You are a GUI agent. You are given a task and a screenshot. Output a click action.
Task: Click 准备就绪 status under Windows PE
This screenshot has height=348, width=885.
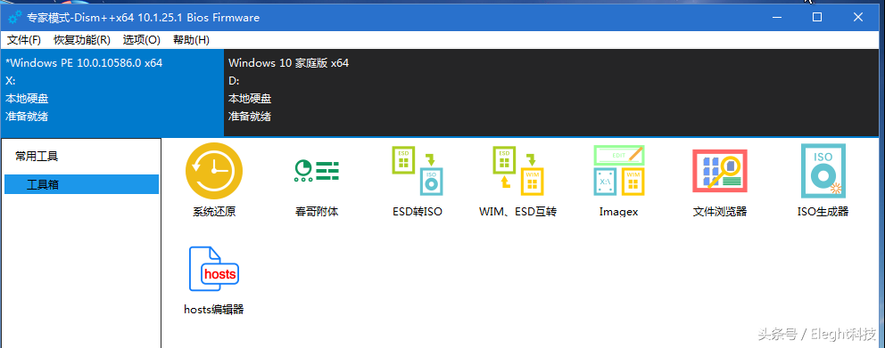pos(27,117)
